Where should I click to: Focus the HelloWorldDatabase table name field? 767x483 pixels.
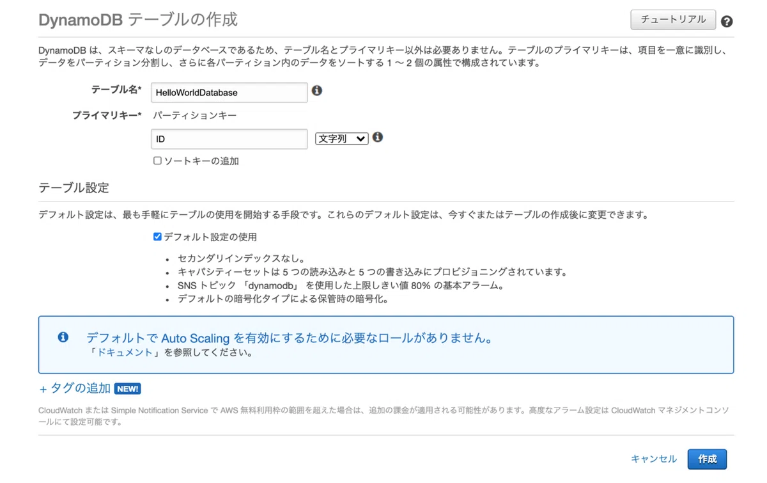(229, 93)
